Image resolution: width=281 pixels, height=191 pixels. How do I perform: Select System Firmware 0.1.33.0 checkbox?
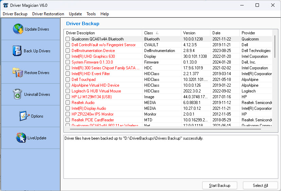pyautogui.click(x=68, y=62)
